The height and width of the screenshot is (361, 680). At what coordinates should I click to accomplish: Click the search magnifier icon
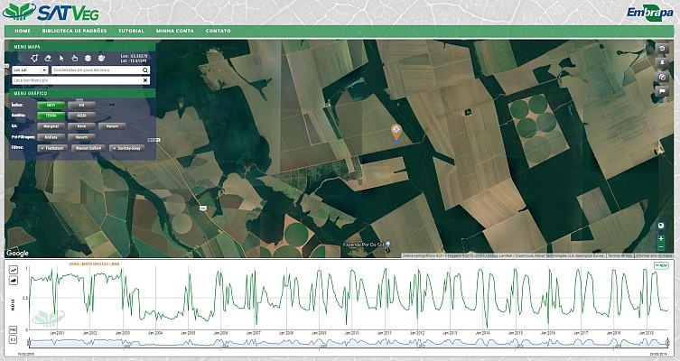point(144,69)
